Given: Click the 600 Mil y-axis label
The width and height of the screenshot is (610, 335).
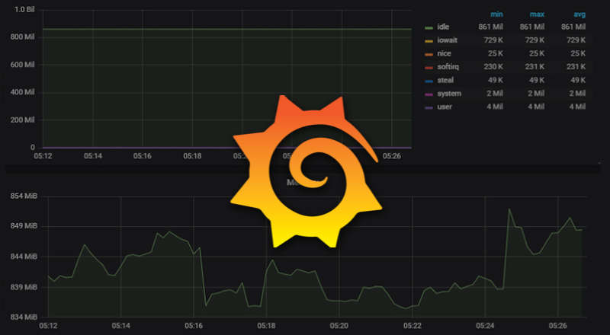Looking at the screenshot, I should [x=24, y=65].
